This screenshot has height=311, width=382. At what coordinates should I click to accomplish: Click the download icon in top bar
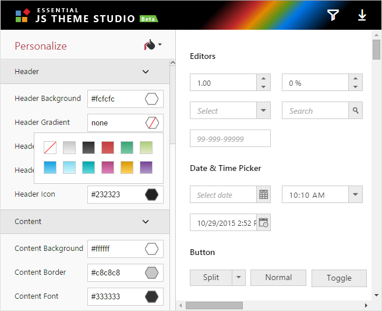362,15
